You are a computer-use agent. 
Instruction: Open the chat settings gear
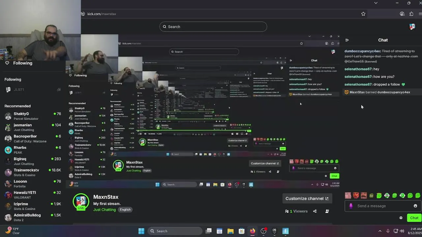[x=401, y=218]
